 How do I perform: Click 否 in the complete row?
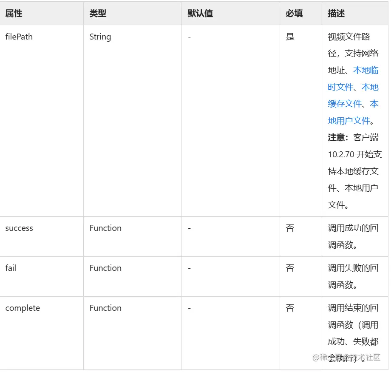pos(290,308)
